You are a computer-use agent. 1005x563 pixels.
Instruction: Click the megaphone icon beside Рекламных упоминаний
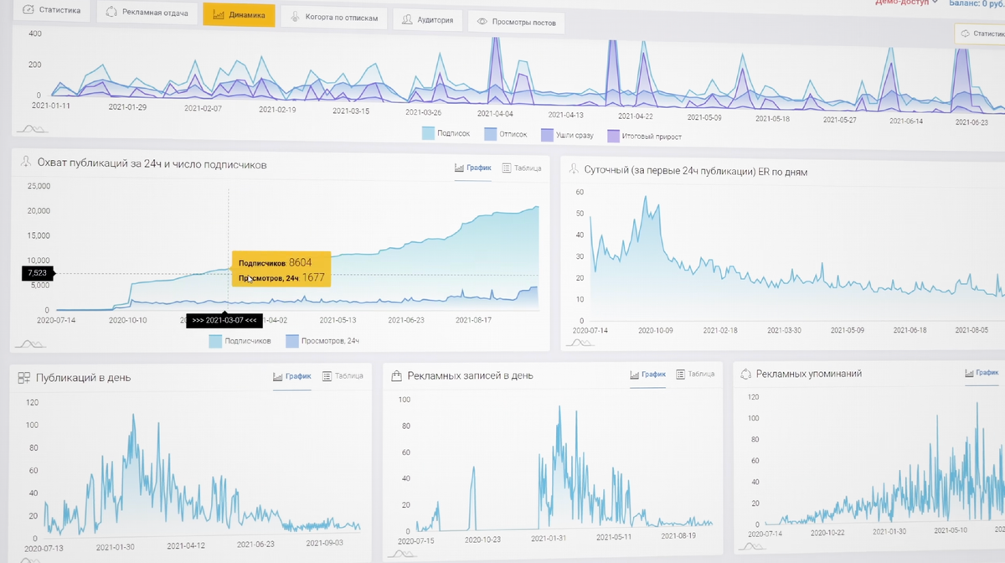click(746, 374)
